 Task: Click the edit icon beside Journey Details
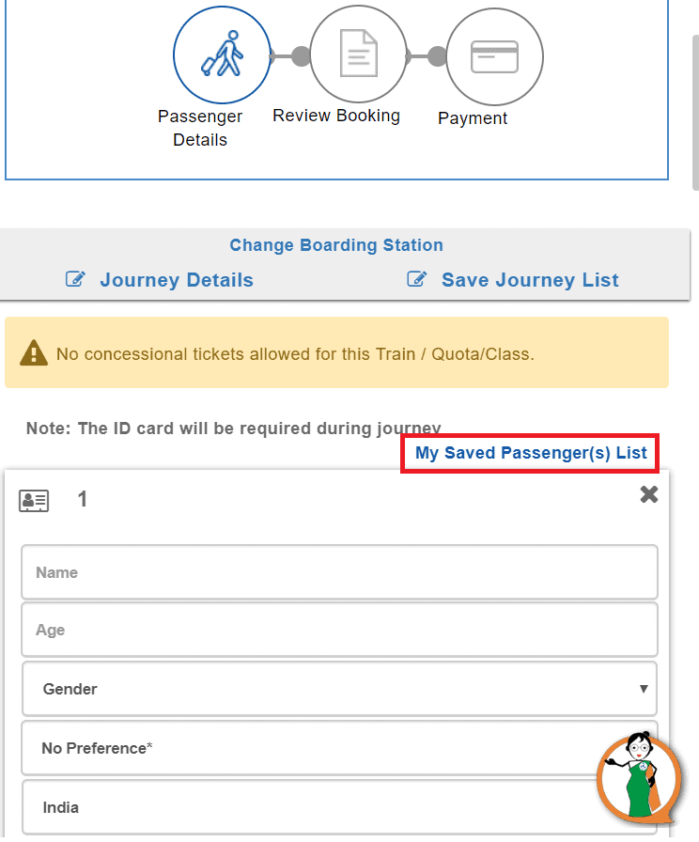point(75,279)
